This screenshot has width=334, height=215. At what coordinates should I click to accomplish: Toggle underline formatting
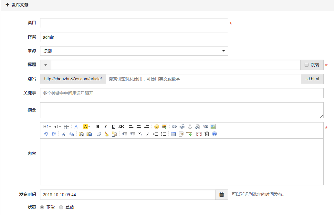pyautogui.click(x=113, y=127)
